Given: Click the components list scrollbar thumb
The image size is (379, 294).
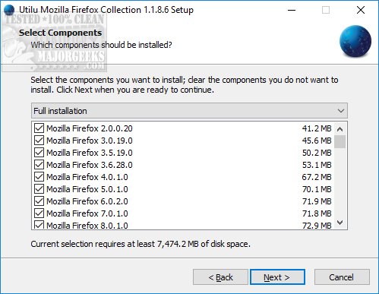Looking at the screenshot, I should tap(340, 141).
